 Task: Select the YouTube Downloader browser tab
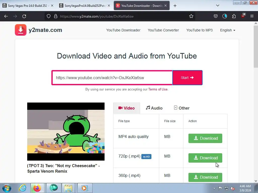coord(142,6)
